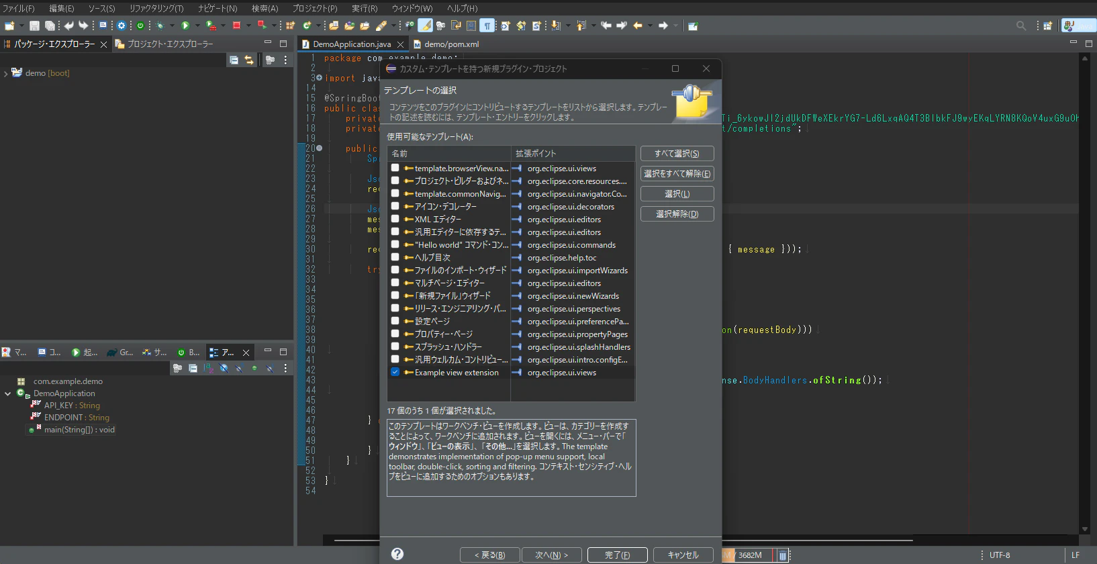Viewport: 1097px width, 564px height.
Task: Open the ファイル(F) menu
Action: (18, 8)
